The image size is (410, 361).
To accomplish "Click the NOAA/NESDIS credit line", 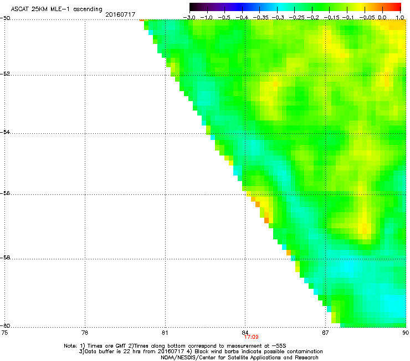I will tap(239, 357).
